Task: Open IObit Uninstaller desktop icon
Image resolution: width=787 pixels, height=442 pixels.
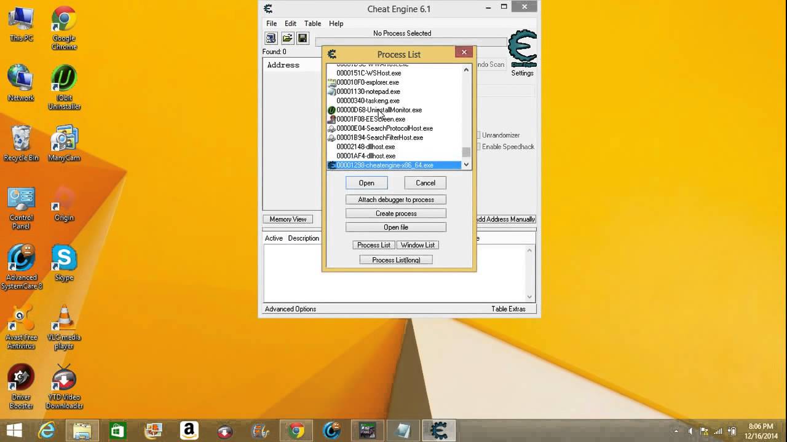Action: tap(64, 88)
